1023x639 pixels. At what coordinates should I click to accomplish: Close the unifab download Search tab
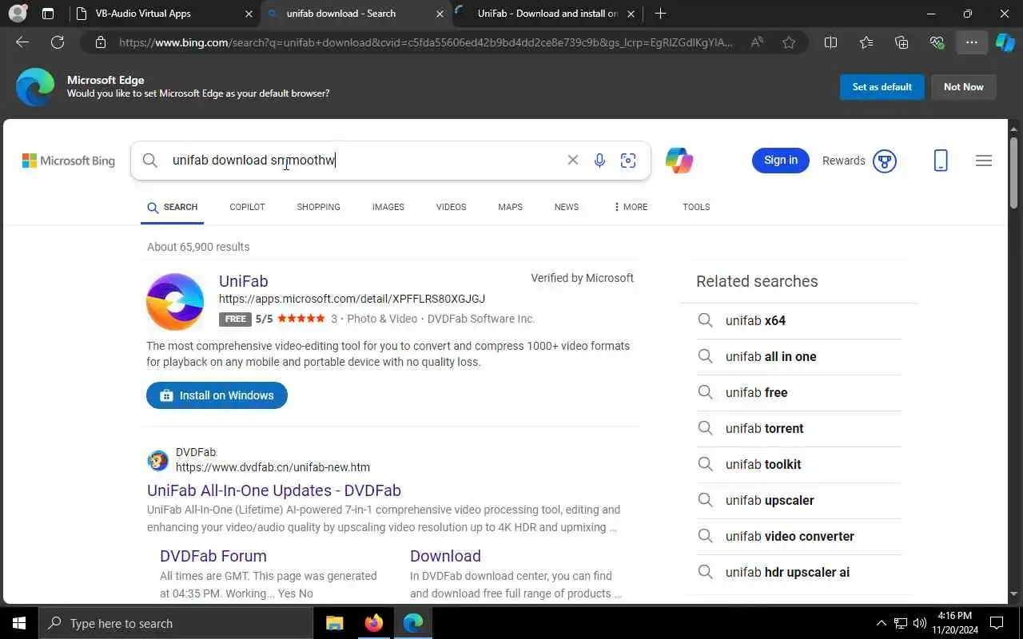point(440,14)
